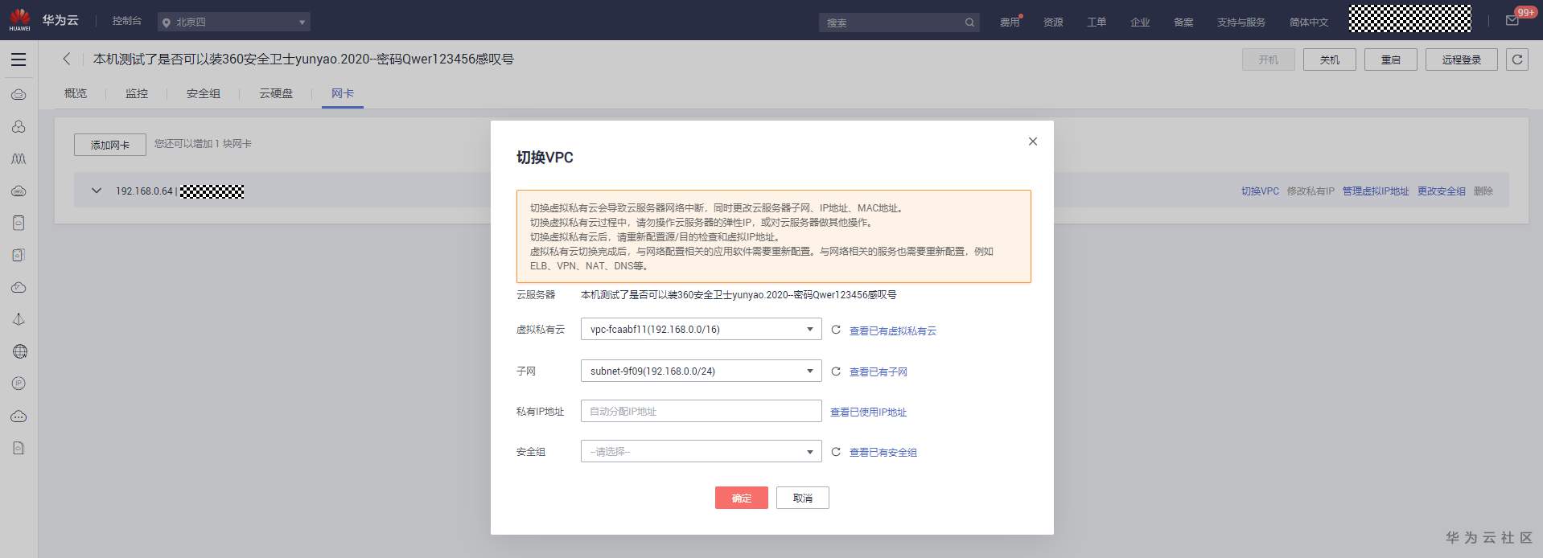The height and width of the screenshot is (558, 1543).
Task: Click the refresh button beside 远程登录
Action: tap(1516, 59)
